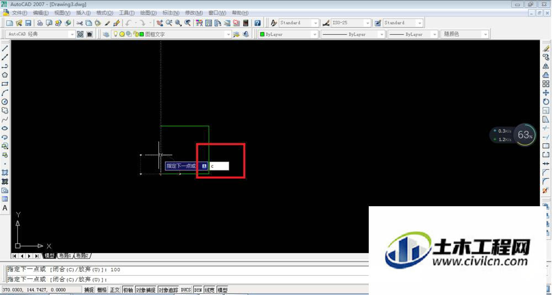Switch to the 布局1 layout tab

(x=65, y=256)
